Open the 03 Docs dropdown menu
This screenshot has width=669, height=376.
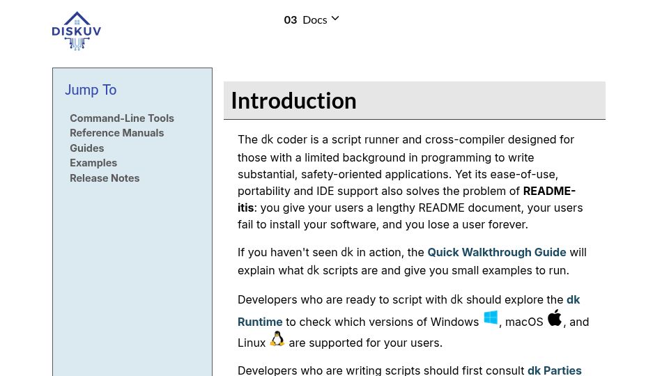(x=312, y=19)
